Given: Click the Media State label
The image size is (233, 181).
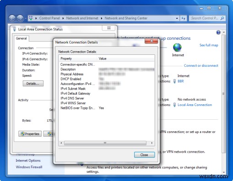Looking at the screenshot, I should [x=31, y=64].
